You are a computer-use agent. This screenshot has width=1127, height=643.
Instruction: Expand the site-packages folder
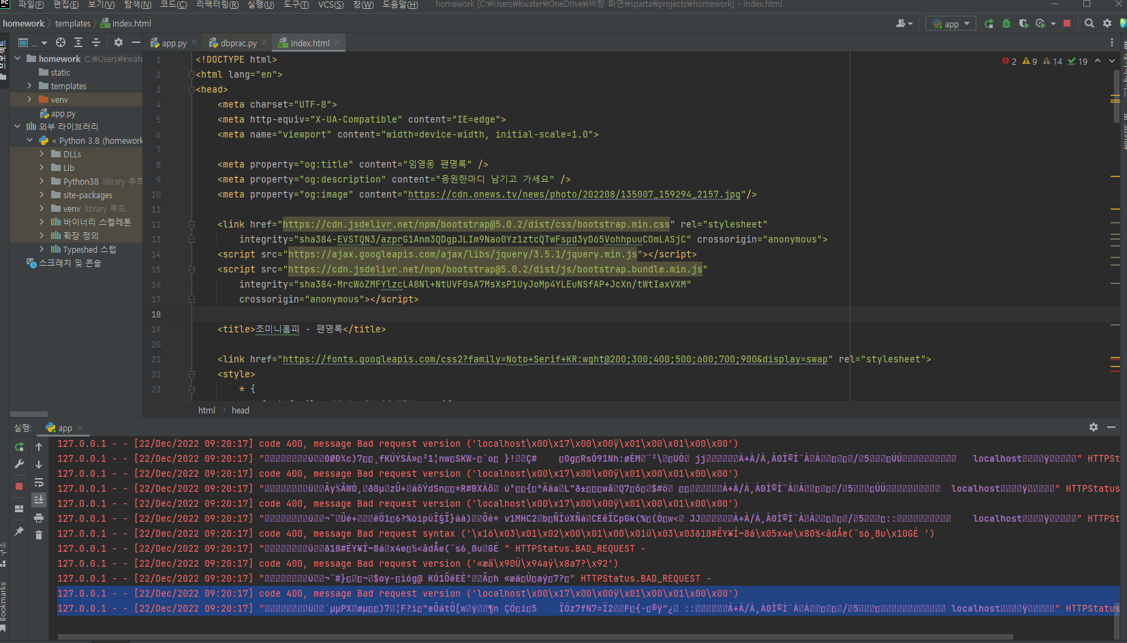[x=42, y=195]
